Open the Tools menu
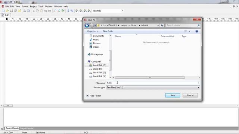The height and width of the screenshot is (134, 239). pyautogui.click(x=41, y=7)
